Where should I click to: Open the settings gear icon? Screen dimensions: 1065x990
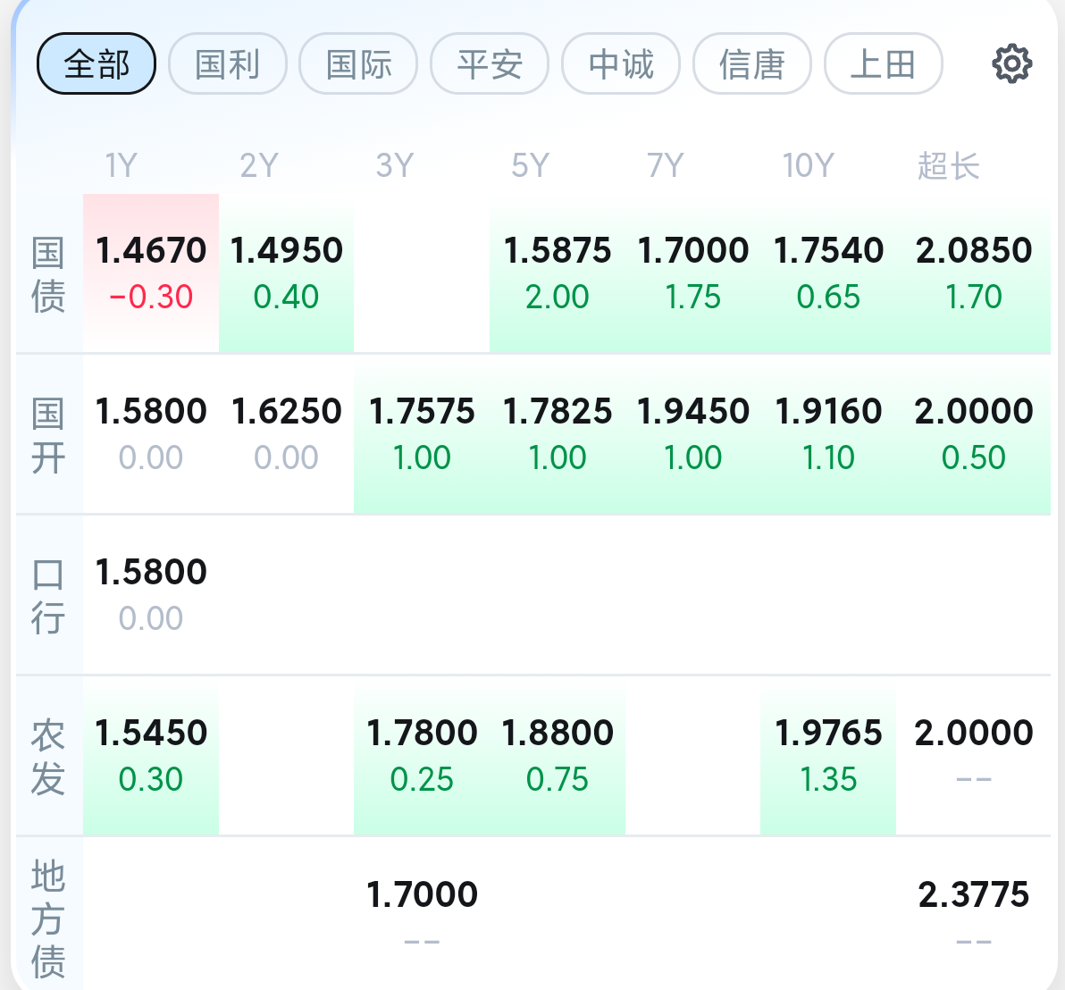point(1011,64)
